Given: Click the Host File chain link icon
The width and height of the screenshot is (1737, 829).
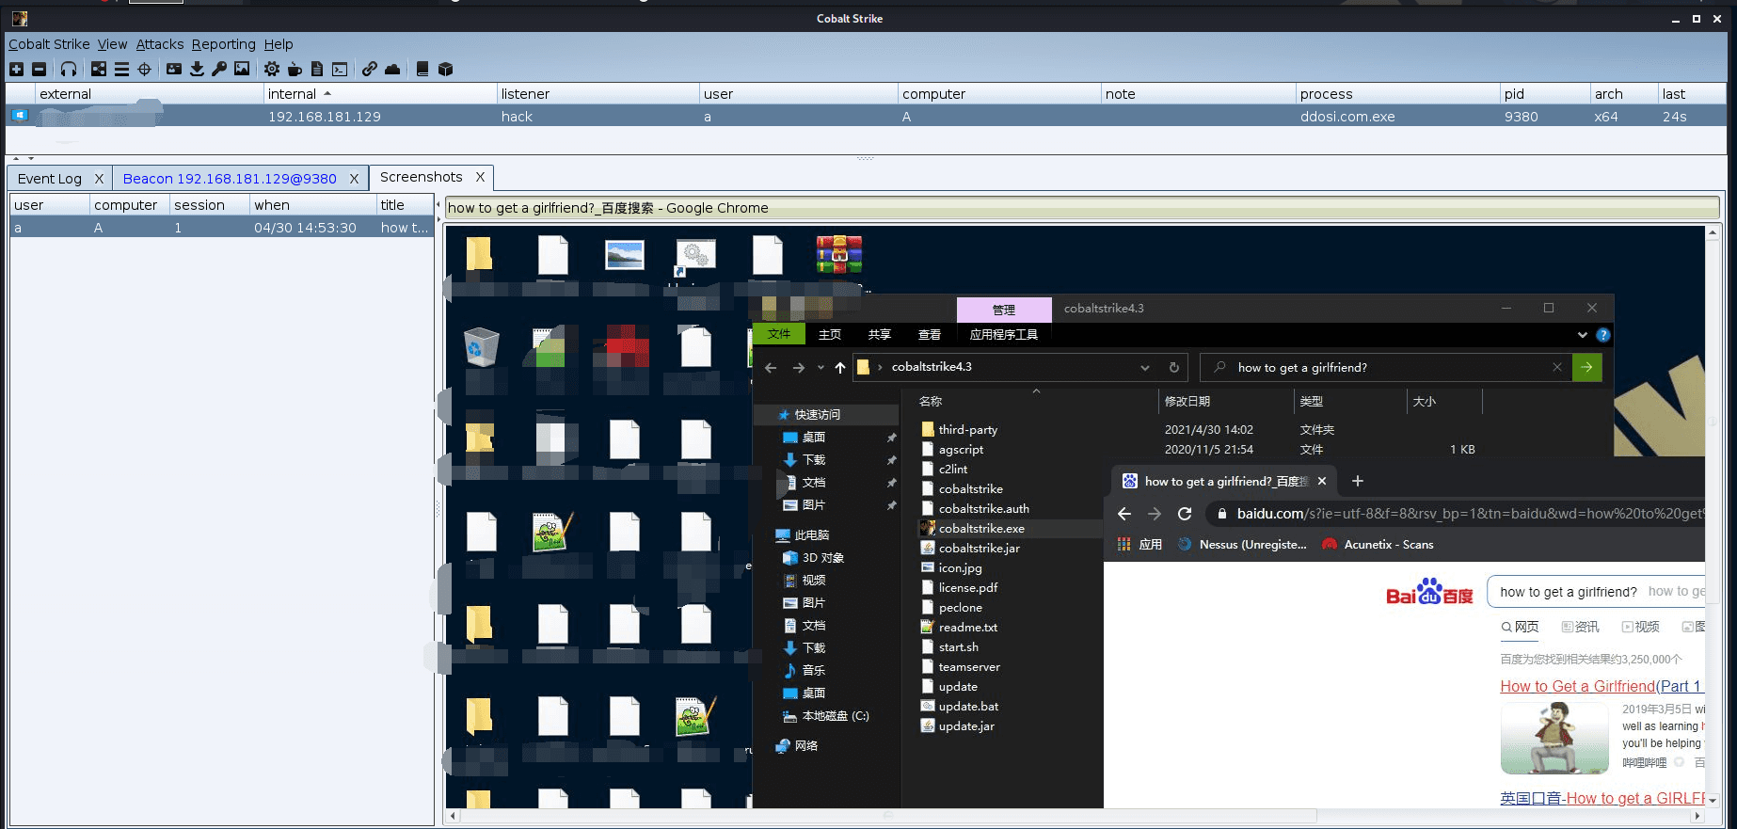Looking at the screenshot, I should coord(370,69).
